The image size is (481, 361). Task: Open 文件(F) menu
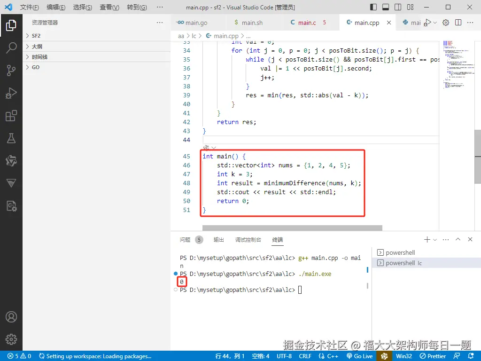pyautogui.click(x=30, y=7)
